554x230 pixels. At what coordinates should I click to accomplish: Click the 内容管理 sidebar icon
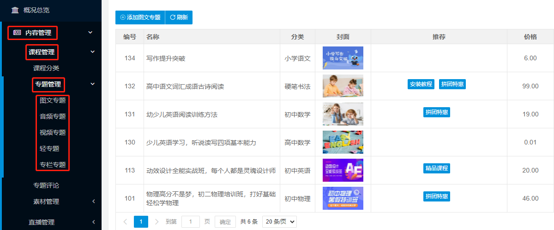(18, 33)
